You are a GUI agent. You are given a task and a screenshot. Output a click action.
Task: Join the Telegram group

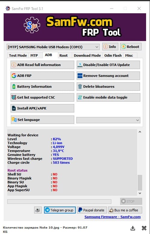click(60, 210)
